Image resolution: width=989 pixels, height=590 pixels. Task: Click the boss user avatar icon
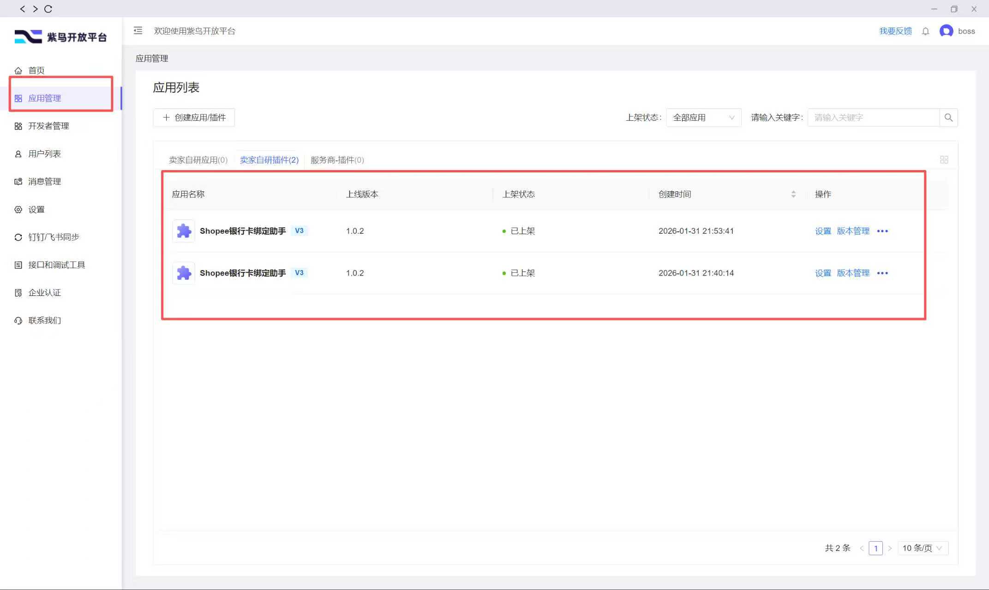tap(946, 31)
